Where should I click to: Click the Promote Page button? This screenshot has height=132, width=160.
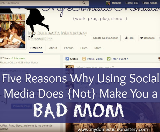click(22, 106)
